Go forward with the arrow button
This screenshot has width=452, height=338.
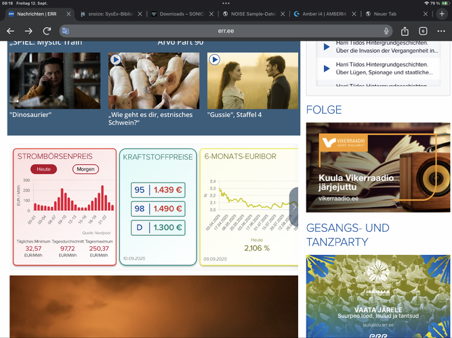(28, 31)
